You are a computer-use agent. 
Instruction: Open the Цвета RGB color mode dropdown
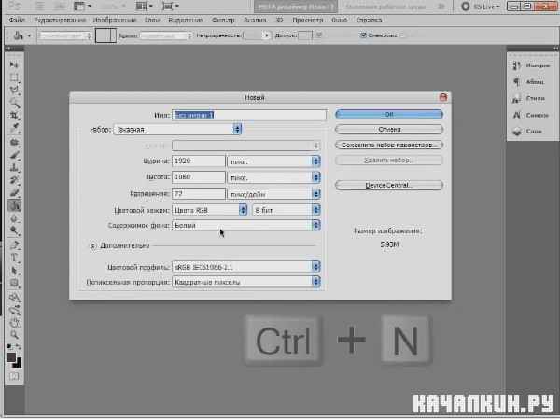(210, 210)
